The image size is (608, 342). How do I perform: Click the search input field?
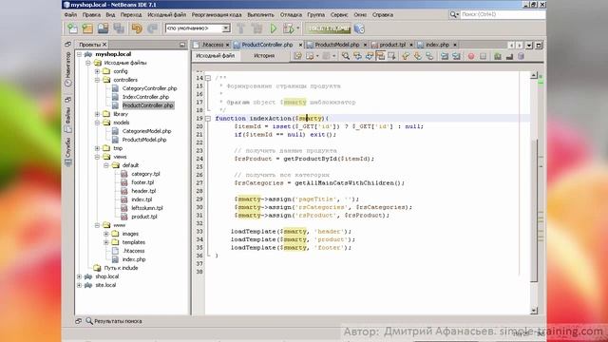click(503, 14)
